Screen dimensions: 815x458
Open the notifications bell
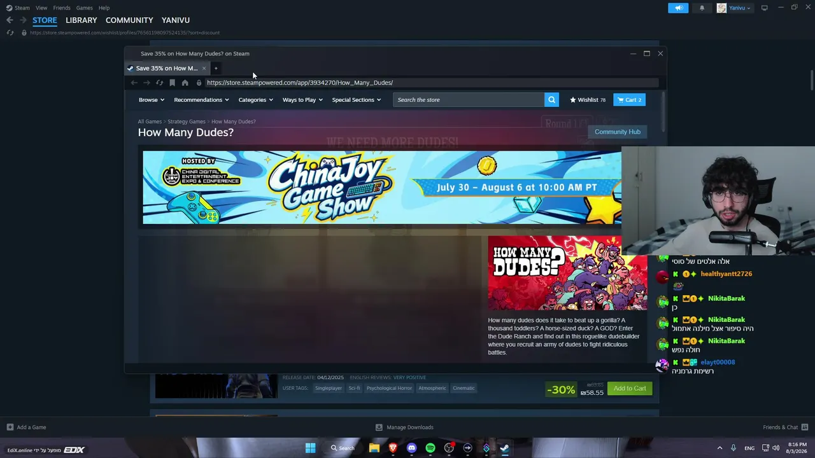click(702, 8)
